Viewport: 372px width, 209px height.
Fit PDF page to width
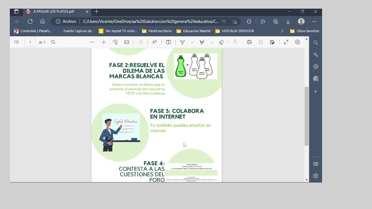127,42
